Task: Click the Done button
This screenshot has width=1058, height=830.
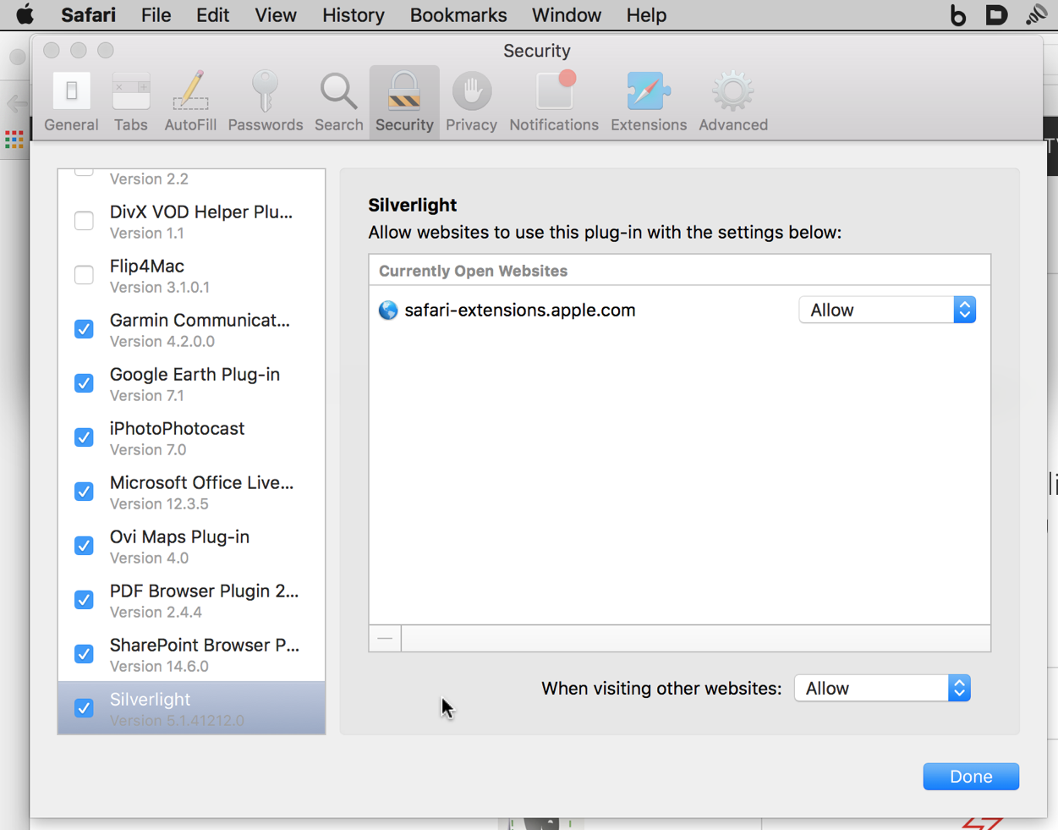Action: pyautogui.click(x=971, y=776)
